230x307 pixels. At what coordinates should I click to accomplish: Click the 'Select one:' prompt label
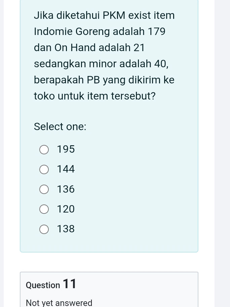pyautogui.click(x=60, y=127)
